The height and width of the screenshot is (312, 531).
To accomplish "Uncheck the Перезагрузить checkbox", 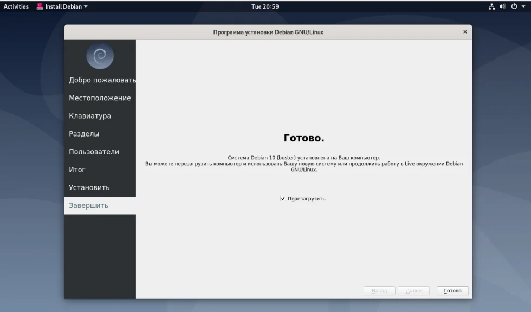I will click(283, 199).
